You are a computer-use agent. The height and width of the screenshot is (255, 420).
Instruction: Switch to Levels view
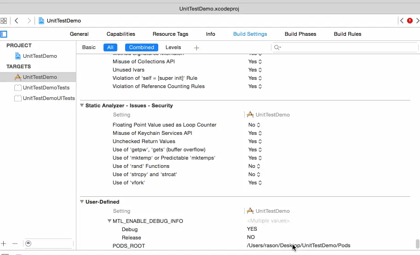point(173,47)
